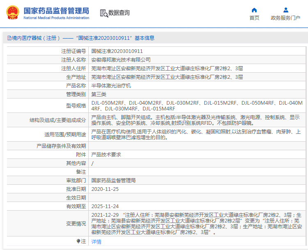Click the 型号规格 label

click(76, 106)
